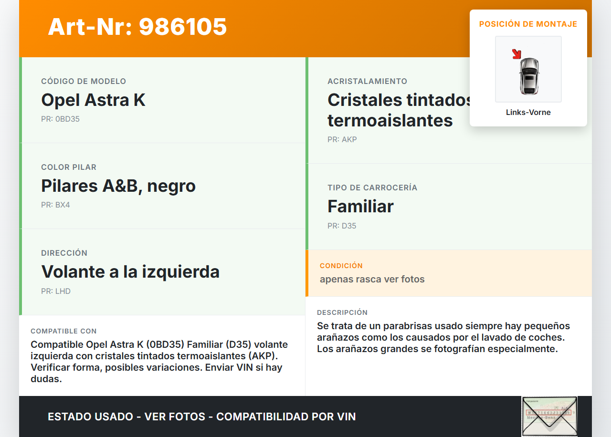
Task: Open the crossed-out registration document thumbnail
Action: [x=549, y=416]
